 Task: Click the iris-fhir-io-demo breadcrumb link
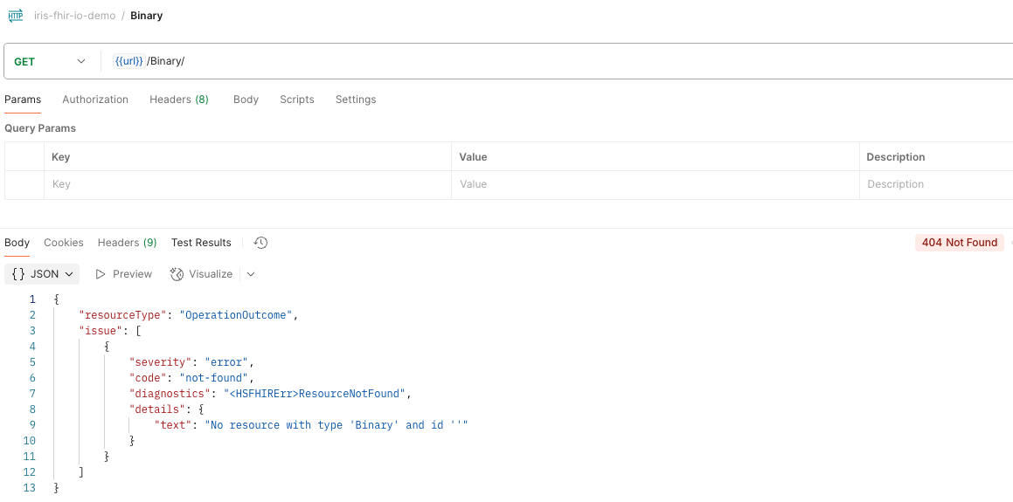tap(74, 16)
